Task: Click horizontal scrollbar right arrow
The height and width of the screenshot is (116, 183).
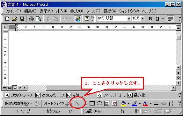Action: 173,88
